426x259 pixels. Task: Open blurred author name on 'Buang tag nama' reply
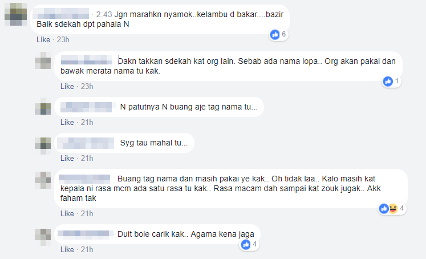pyautogui.click(x=84, y=179)
